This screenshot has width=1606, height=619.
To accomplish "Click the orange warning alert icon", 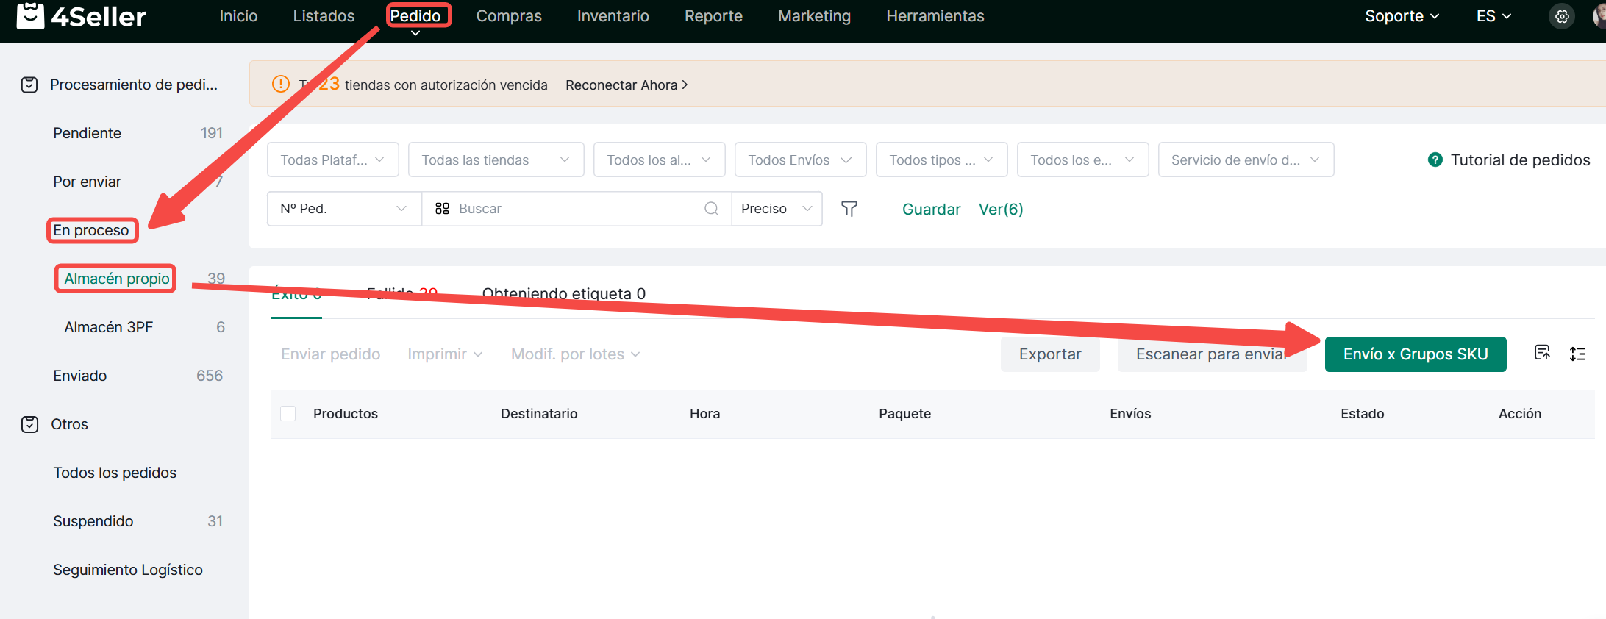I will [x=281, y=85].
